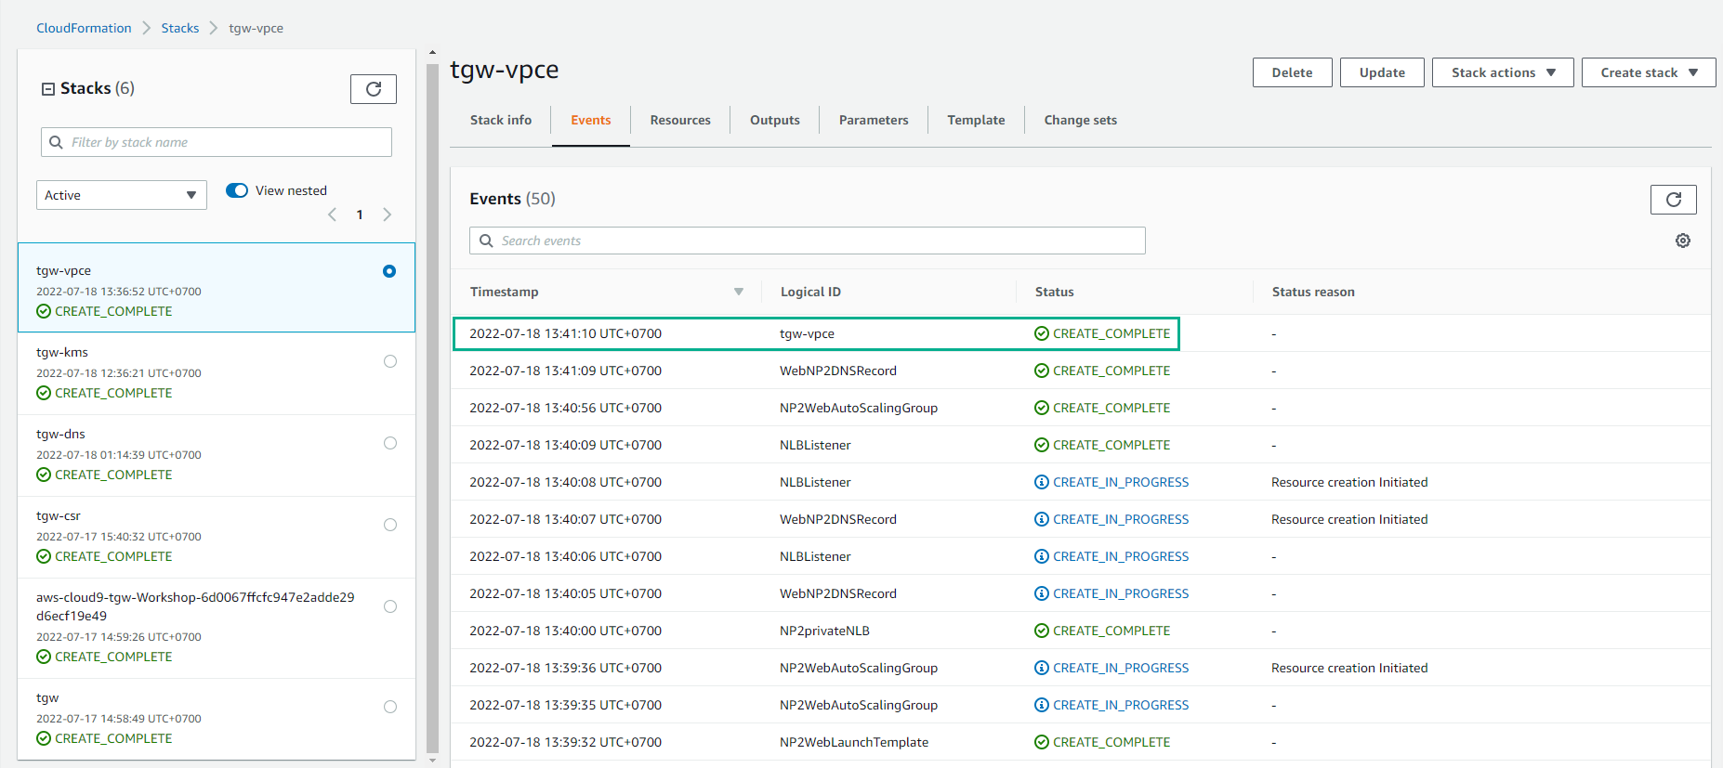The width and height of the screenshot is (1723, 768).
Task: Open the Stacks breadcrumb link
Action: coord(180,28)
